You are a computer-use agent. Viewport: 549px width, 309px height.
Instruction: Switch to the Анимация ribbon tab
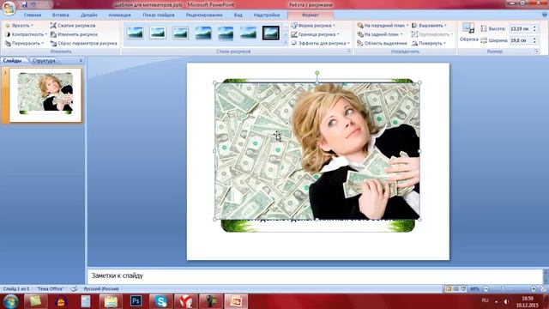(119, 15)
